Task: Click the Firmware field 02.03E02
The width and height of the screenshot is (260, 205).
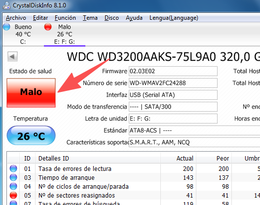Action: (173, 71)
